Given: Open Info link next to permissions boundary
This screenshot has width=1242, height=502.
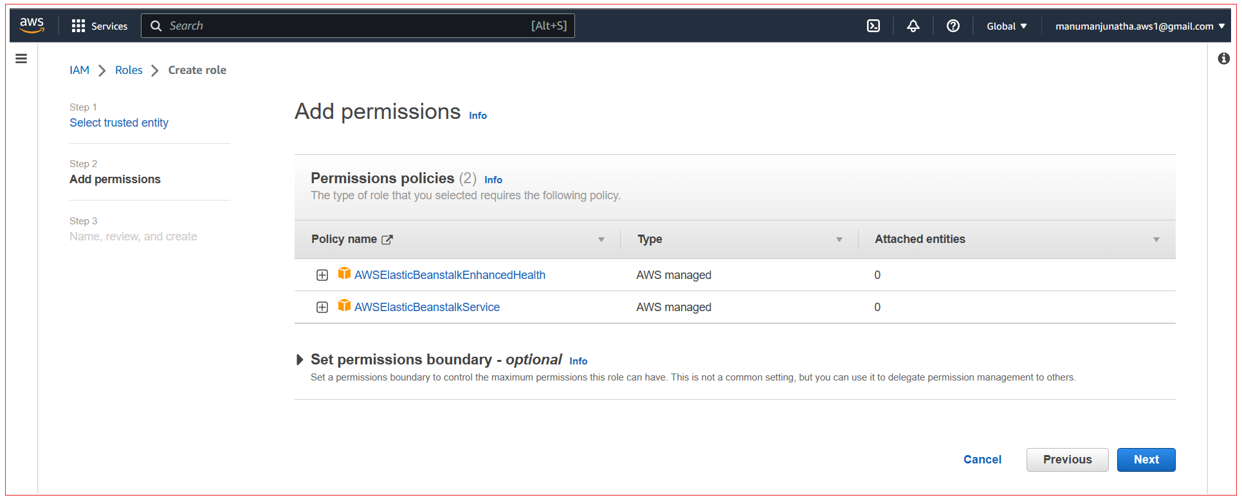Looking at the screenshot, I should click(x=578, y=361).
